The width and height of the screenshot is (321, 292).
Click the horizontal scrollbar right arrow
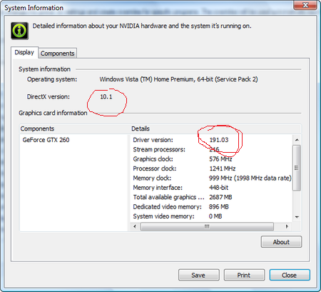point(287,226)
